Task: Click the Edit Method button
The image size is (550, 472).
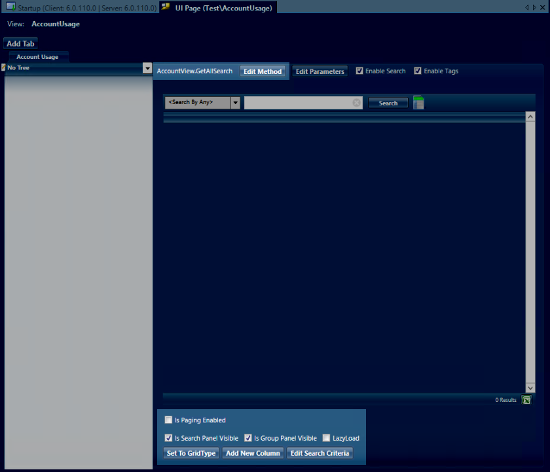Action: pyautogui.click(x=263, y=71)
